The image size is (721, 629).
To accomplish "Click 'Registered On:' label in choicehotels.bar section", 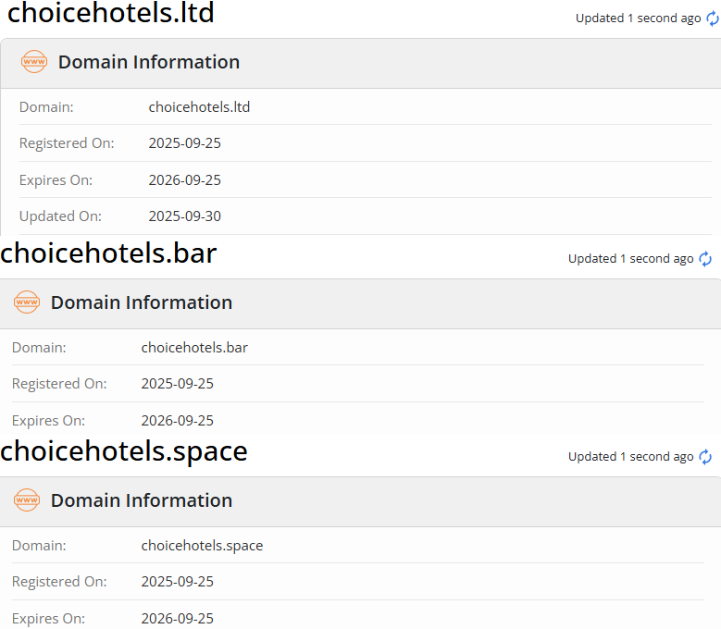I will tap(59, 384).
